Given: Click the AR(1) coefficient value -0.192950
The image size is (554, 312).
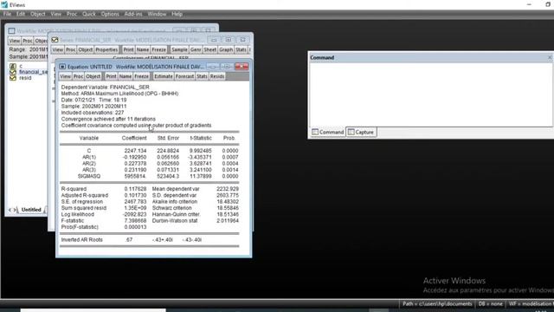Looking at the screenshot, I should point(135,157).
